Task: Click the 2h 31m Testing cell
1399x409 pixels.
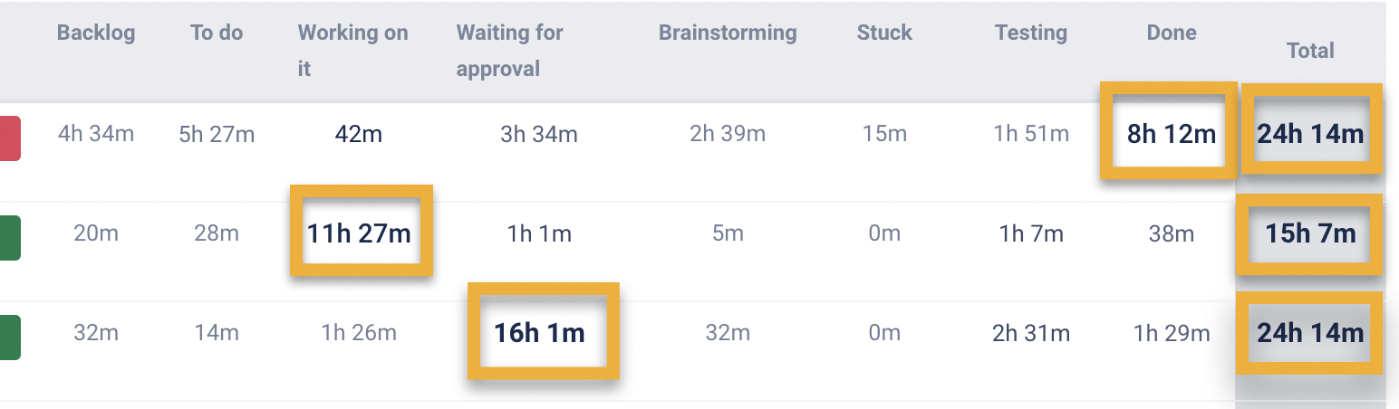Action: pyautogui.click(x=1031, y=333)
